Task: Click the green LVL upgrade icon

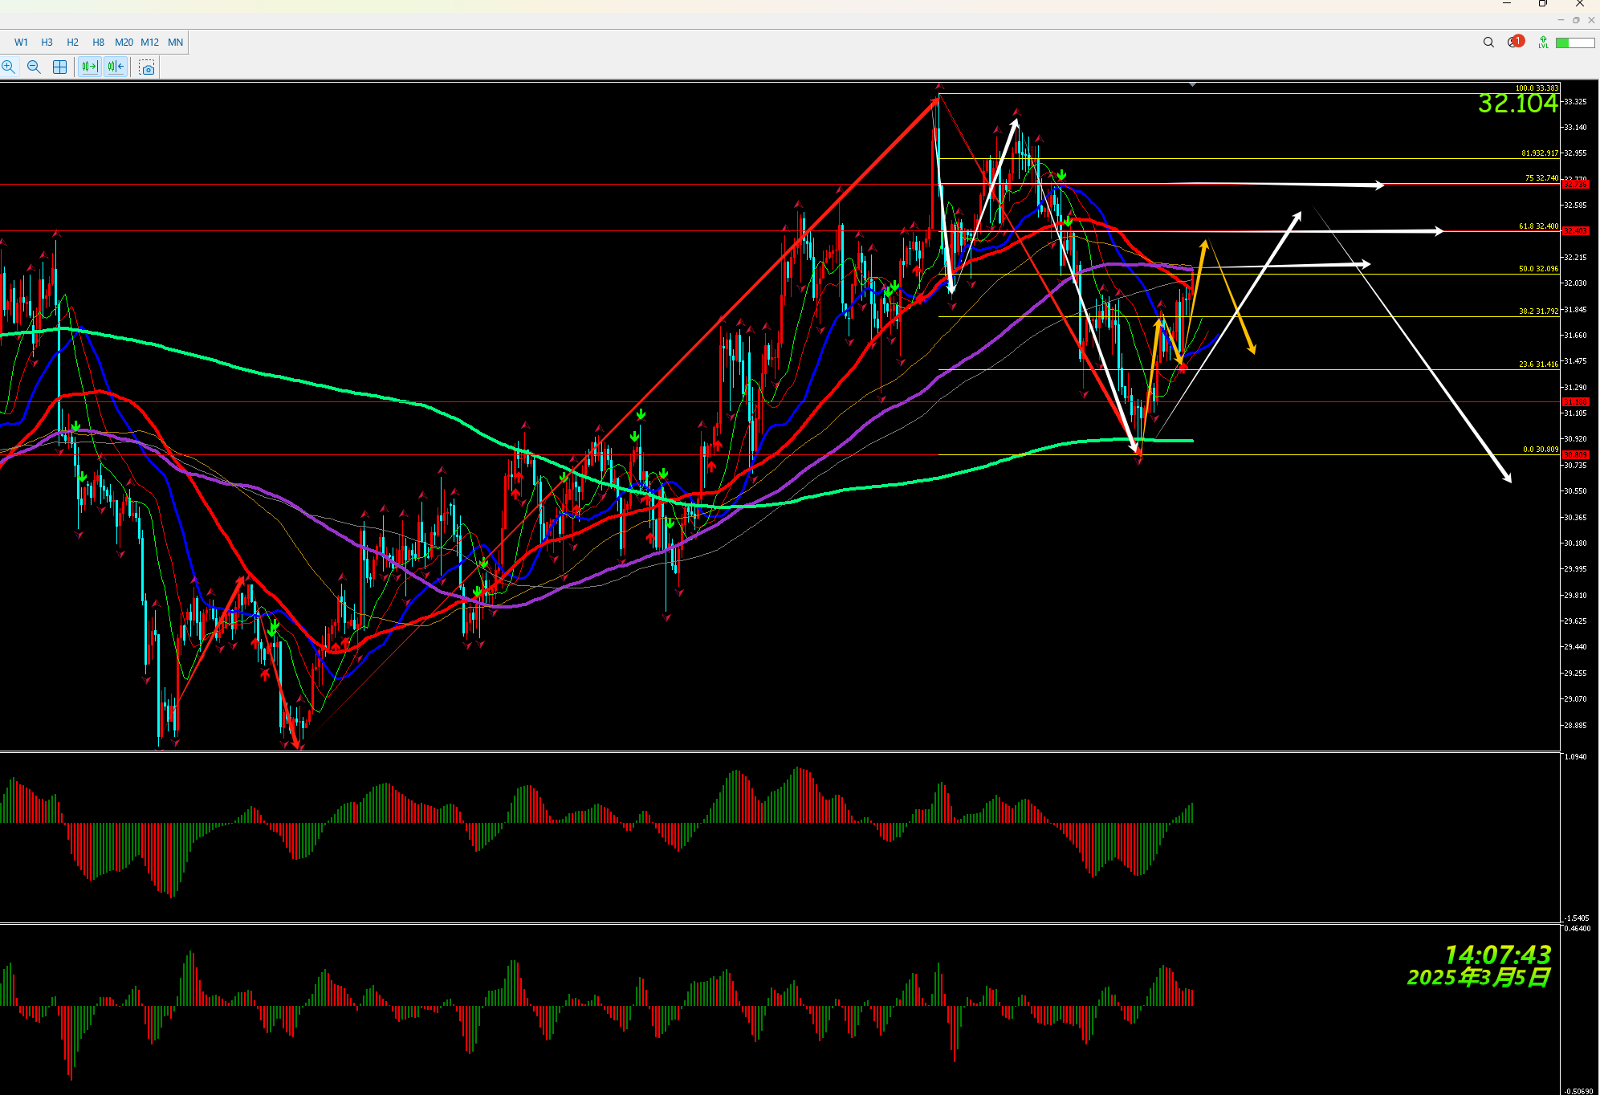Action: [1543, 43]
